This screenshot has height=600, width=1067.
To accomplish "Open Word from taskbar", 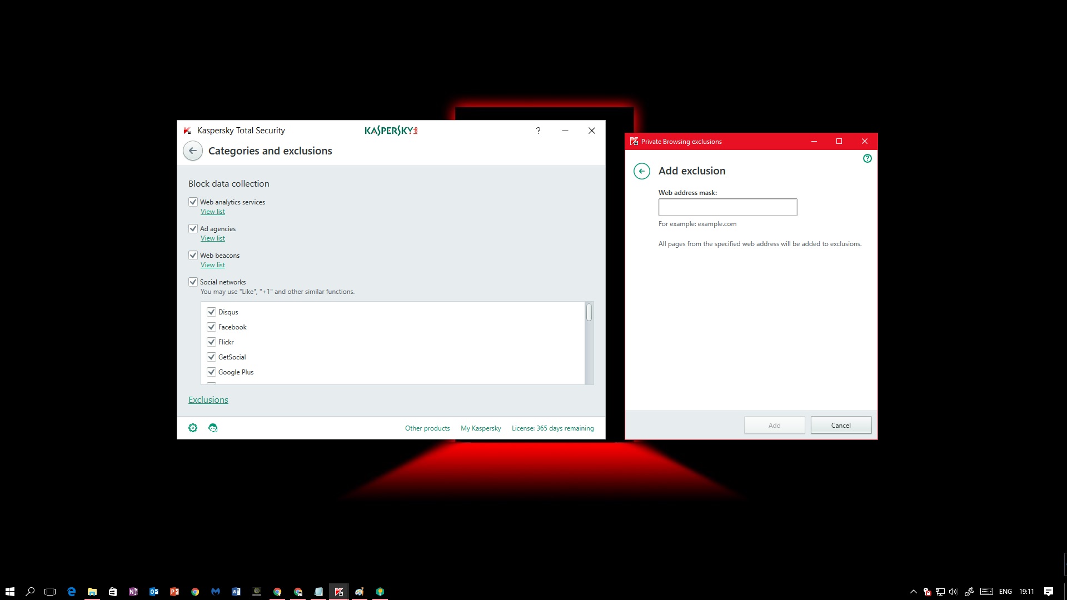I will point(236,592).
